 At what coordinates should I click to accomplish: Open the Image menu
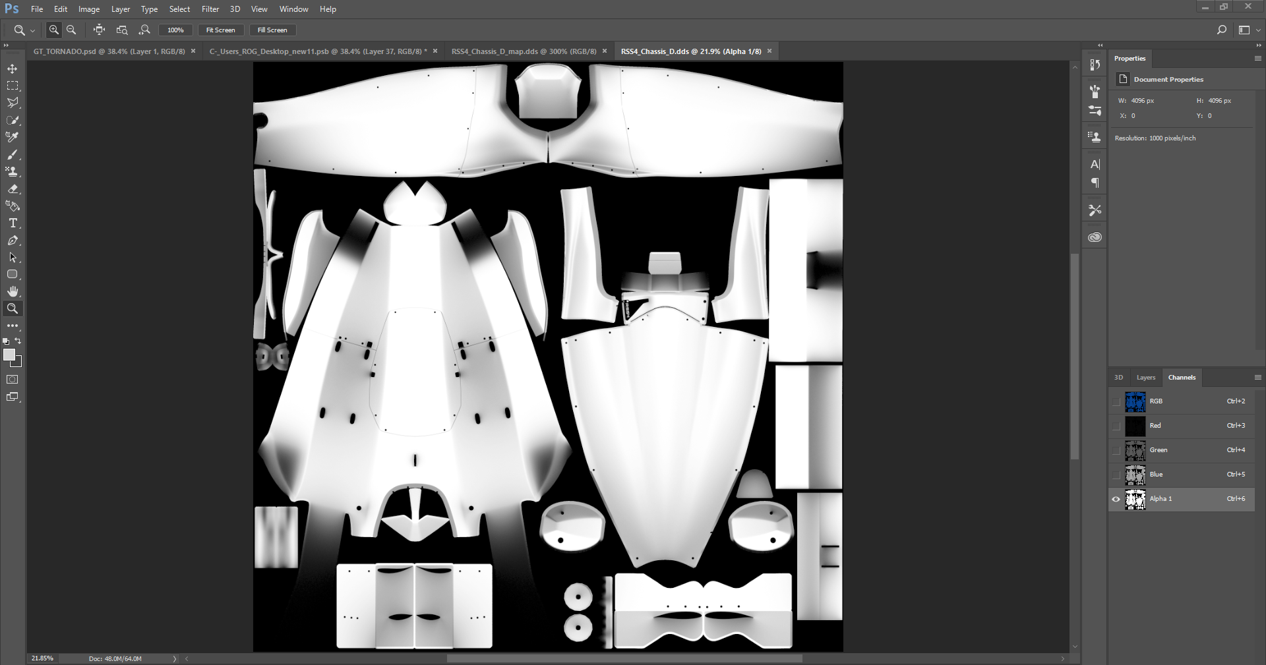tap(89, 9)
